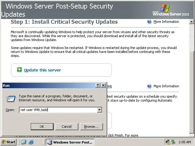Image resolution: width=195 pixels, height=146 pixels.
Task: Open the first More Information link
Action: 166,22
